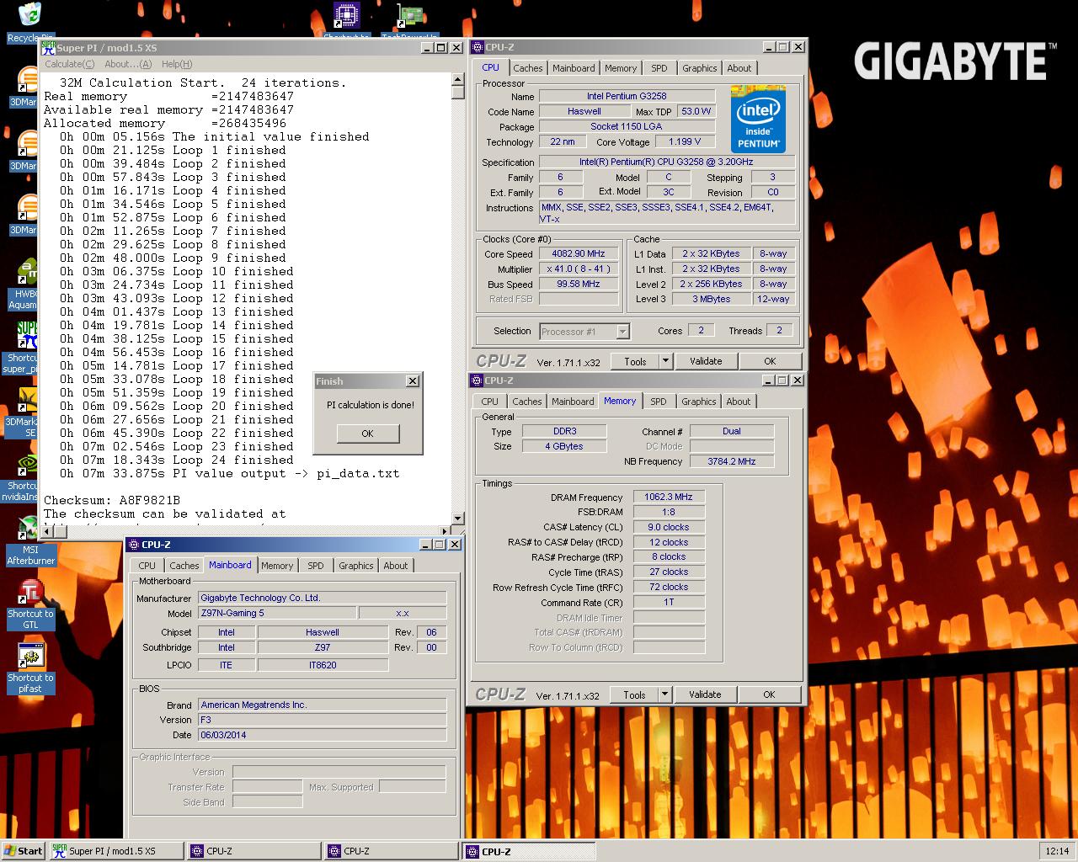Open the Shortcut to GTL icon
Image resolution: width=1078 pixels, height=862 pixels.
30,604
